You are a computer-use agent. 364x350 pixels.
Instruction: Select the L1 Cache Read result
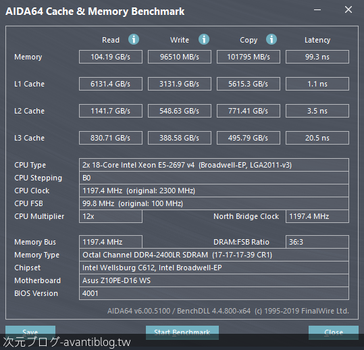[111, 84]
